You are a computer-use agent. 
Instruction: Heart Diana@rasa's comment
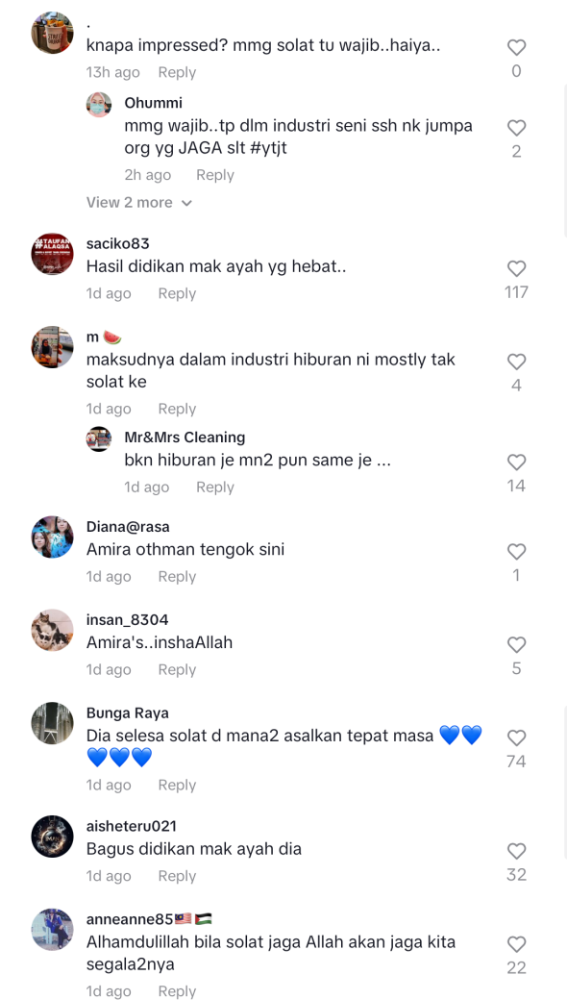(x=516, y=552)
